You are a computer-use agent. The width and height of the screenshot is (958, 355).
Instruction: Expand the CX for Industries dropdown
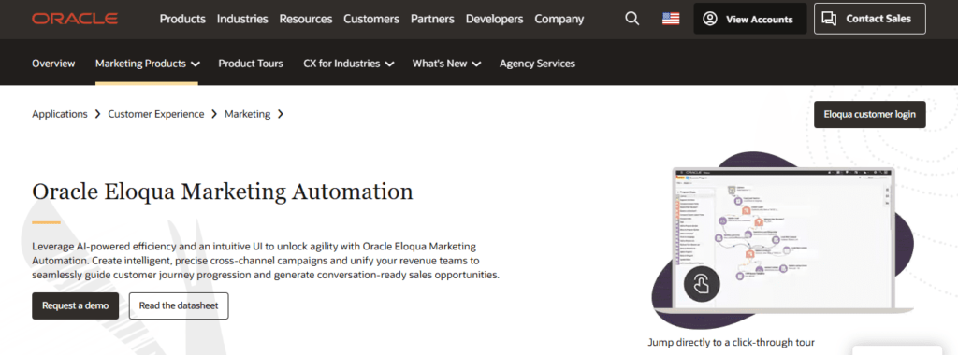click(348, 64)
